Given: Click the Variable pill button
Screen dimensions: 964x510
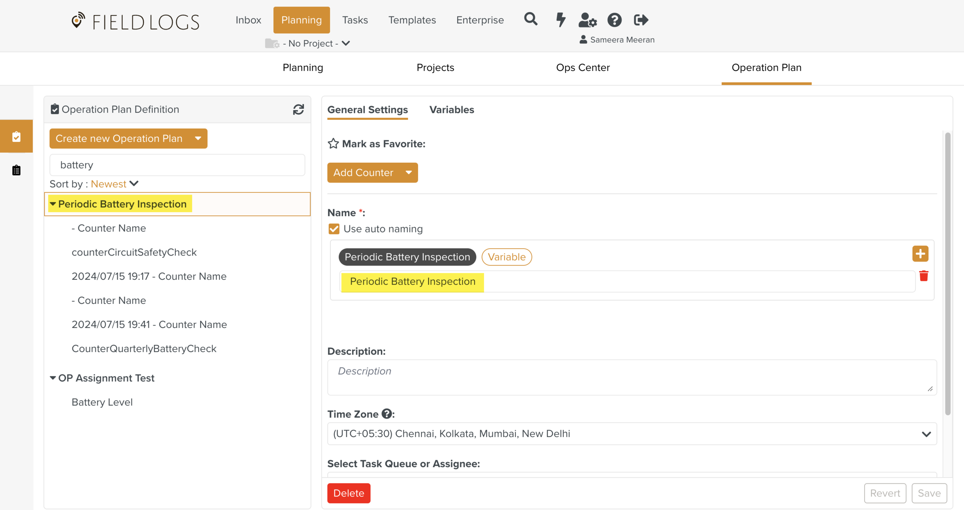Looking at the screenshot, I should click(x=506, y=257).
